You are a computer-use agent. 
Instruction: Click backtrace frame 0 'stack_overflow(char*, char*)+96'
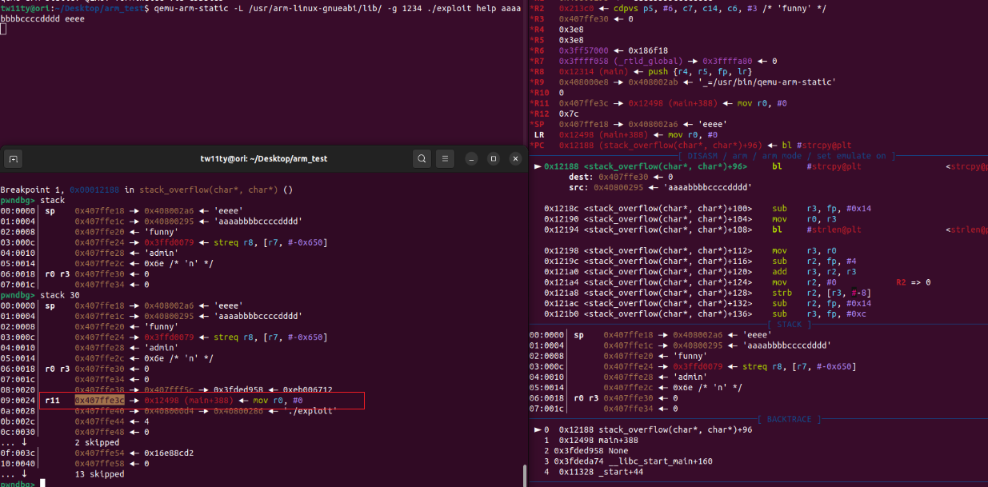(644, 429)
